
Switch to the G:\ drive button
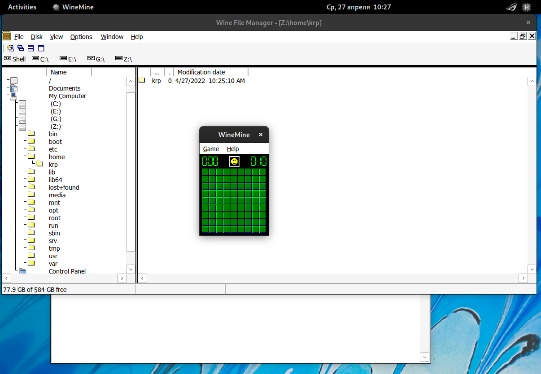pos(96,59)
